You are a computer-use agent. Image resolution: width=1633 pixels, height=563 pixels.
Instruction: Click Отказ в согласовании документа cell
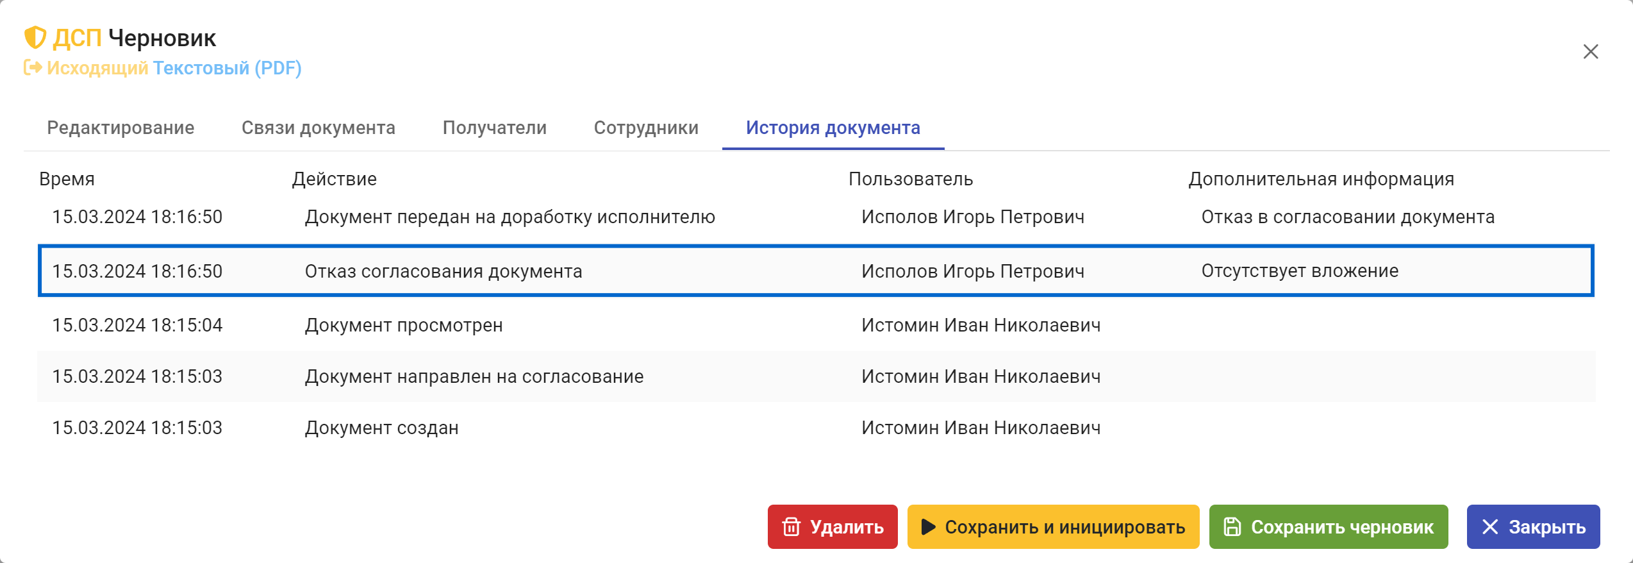point(1348,217)
